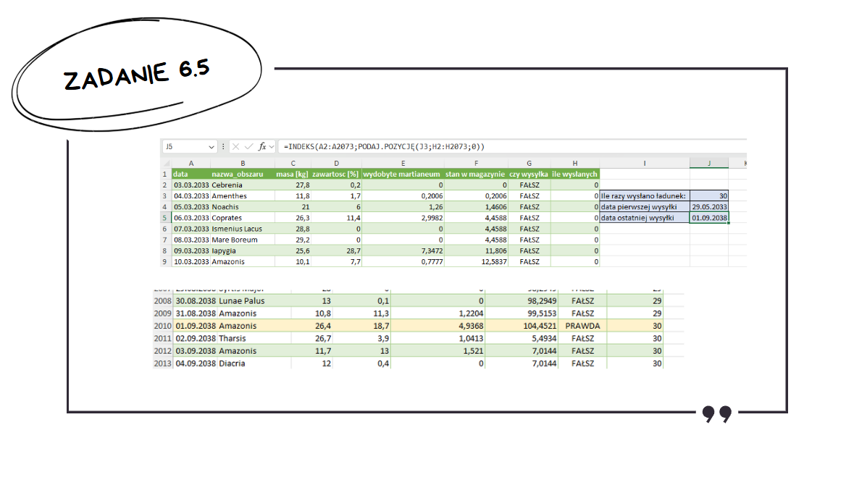Click 'PRAWDA' in row 2010

point(582,326)
